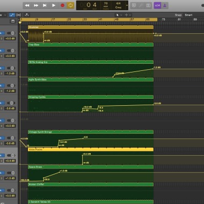Click the bar position number in LCD
Image resolution: width=204 pixels, height=204 pixels.
tap(89, 5)
